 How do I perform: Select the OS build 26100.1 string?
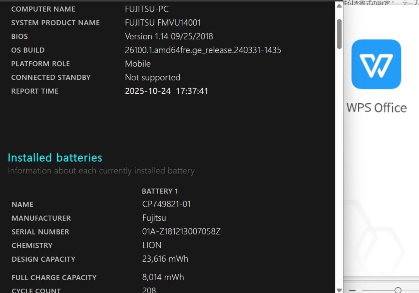[x=203, y=50]
